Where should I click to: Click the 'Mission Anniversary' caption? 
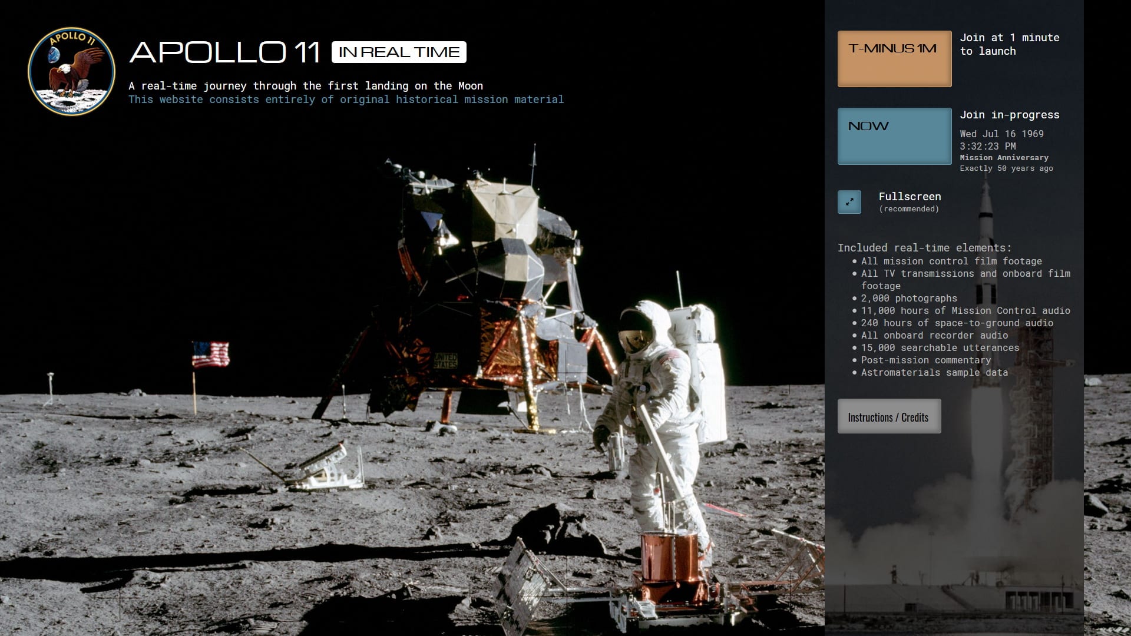(x=1004, y=158)
